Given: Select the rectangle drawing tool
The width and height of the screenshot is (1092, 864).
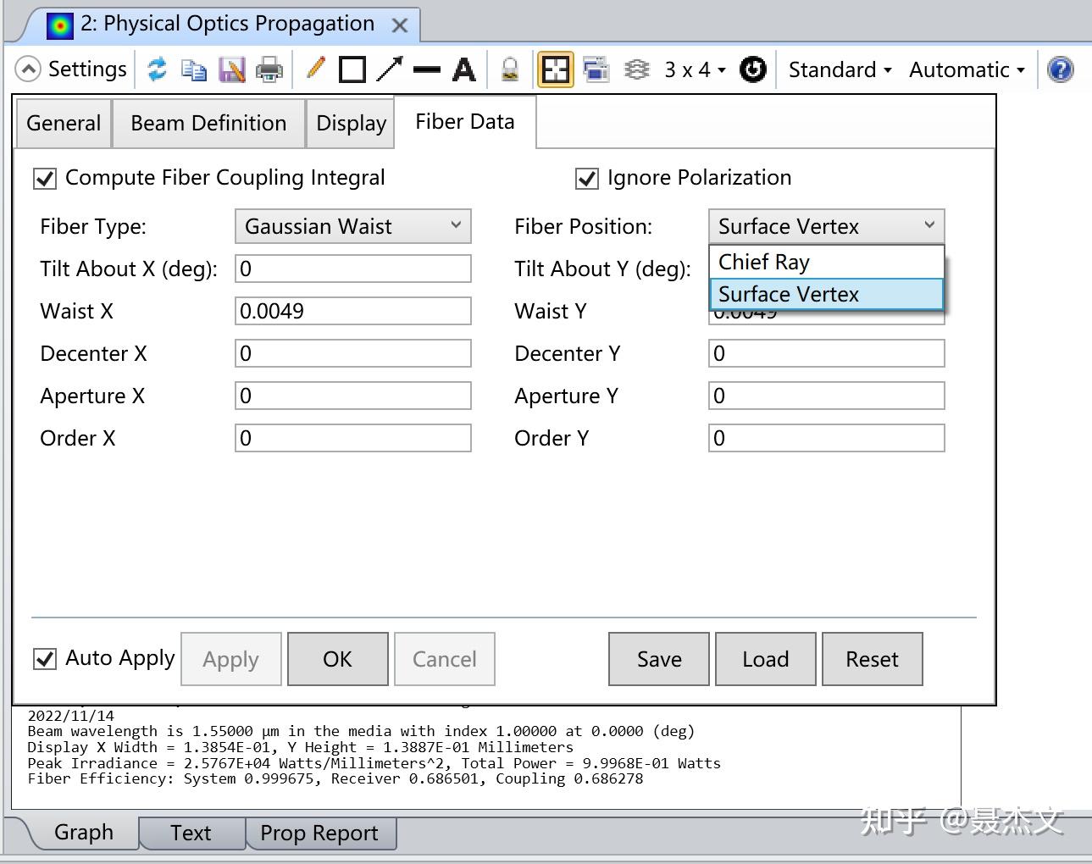Looking at the screenshot, I should click(x=352, y=69).
